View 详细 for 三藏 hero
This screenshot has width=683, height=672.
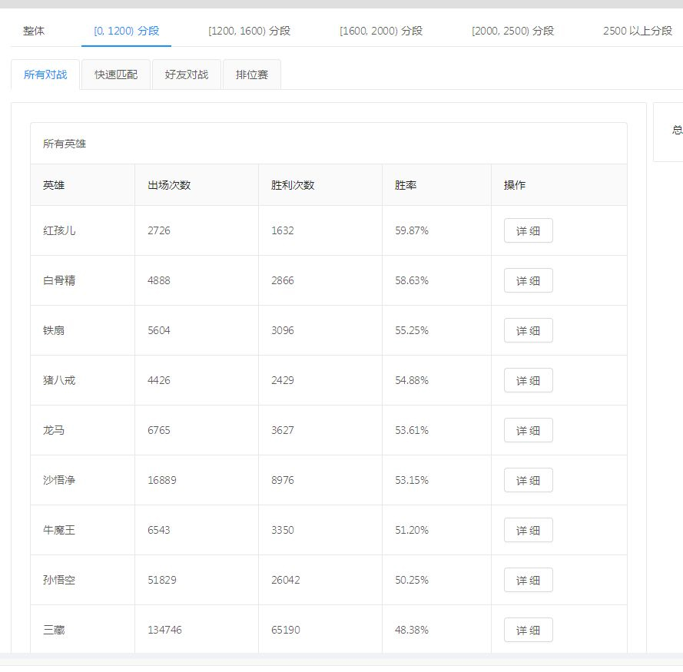point(528,630)
